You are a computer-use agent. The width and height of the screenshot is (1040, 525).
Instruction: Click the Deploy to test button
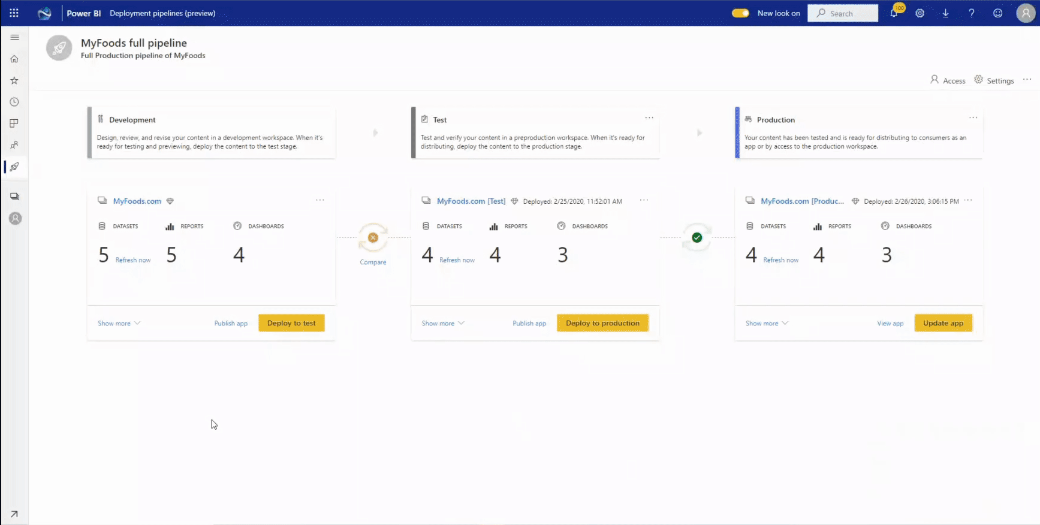(x=291, y=323)
